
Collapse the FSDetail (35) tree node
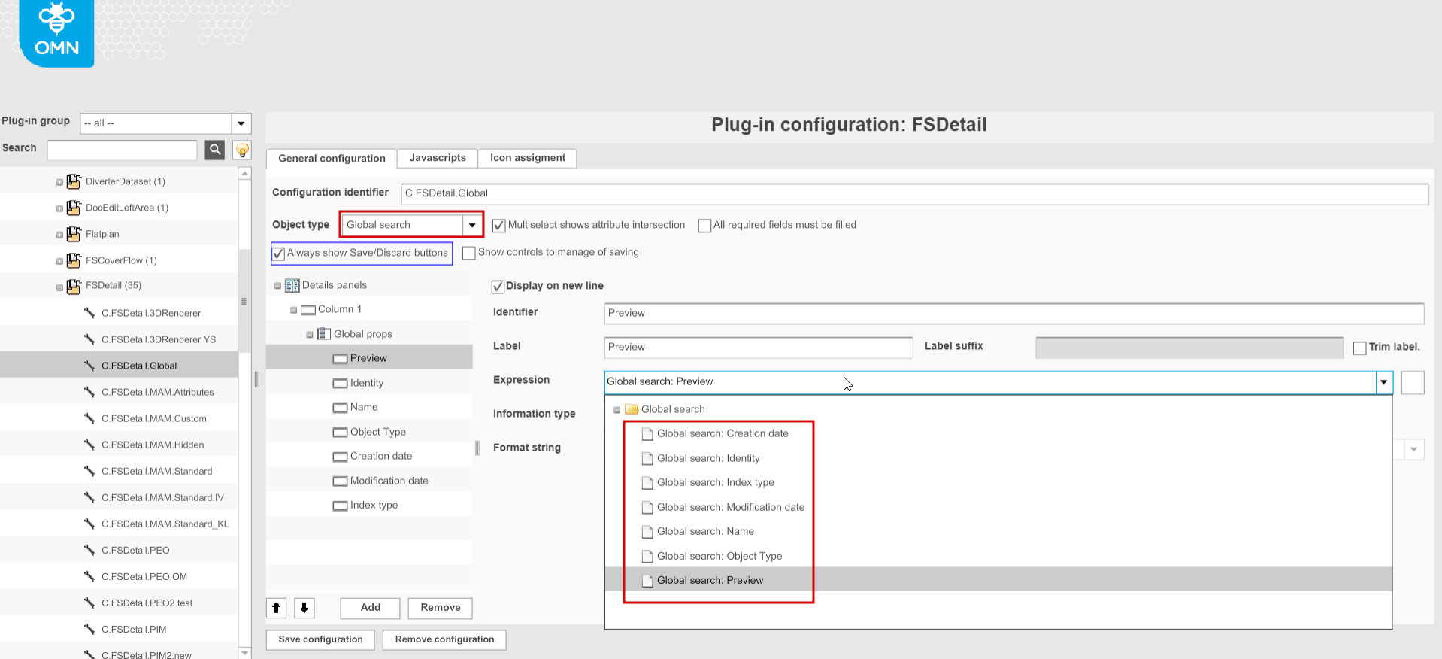60,287
